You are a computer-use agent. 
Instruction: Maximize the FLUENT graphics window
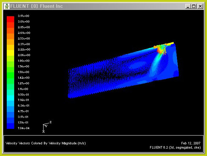pos(194,6)
